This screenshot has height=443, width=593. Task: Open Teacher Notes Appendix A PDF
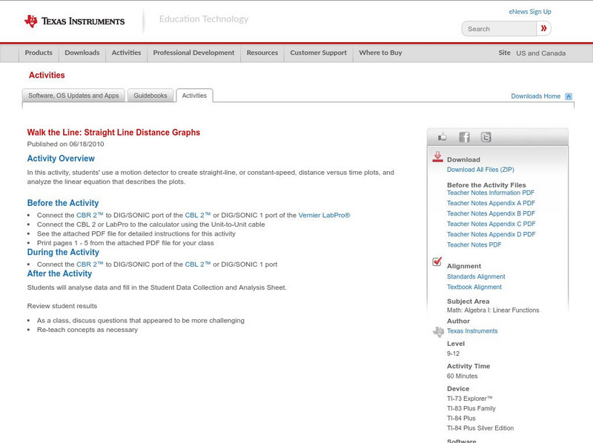pos(491,204)
